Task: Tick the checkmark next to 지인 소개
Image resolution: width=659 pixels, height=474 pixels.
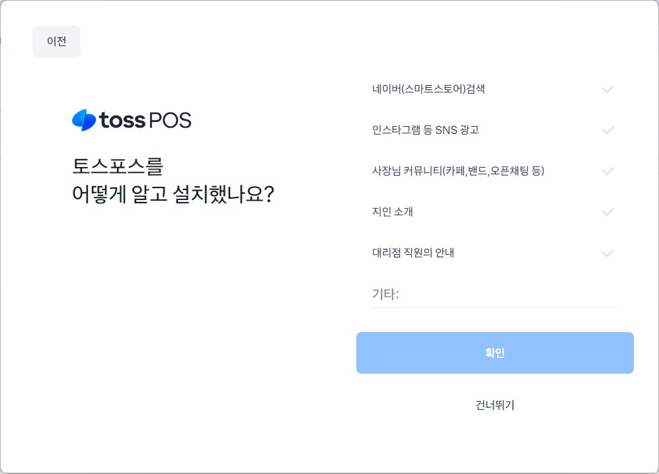Action: click(x=608, y=212)
